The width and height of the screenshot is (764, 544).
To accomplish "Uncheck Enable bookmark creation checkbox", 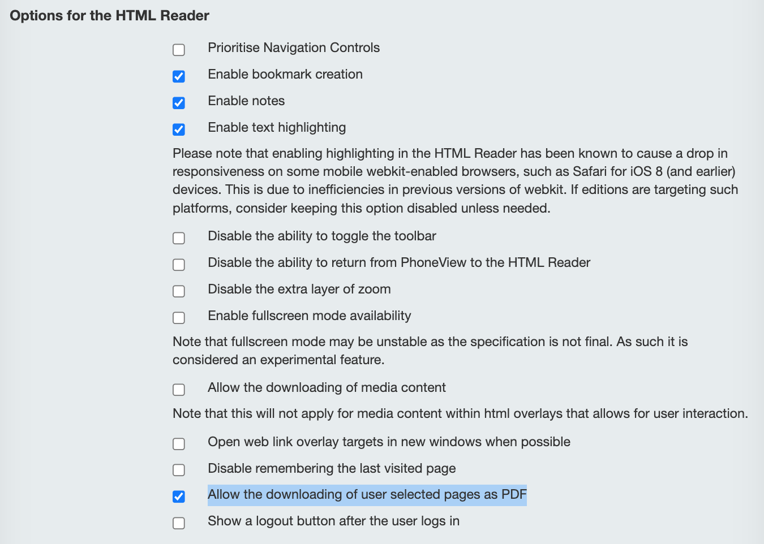I will [x=179, y=76].
